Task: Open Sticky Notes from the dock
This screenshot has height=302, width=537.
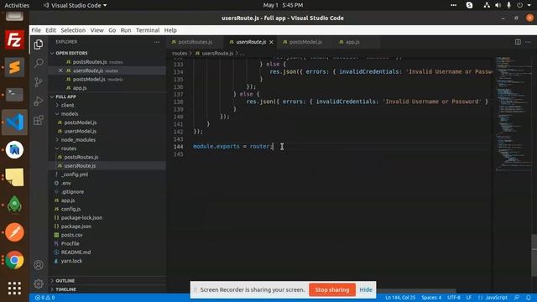Action: click(x=14, y=177)
